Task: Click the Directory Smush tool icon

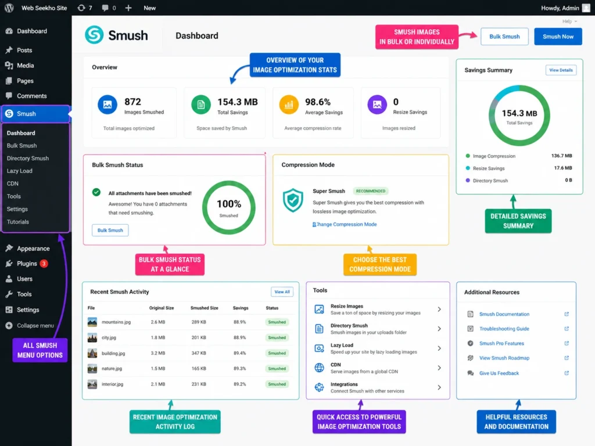Action: pos(319,329)
